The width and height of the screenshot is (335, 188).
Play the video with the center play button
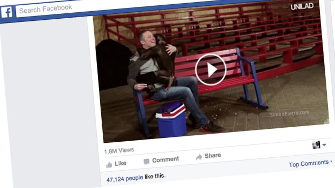coord(211,70)
